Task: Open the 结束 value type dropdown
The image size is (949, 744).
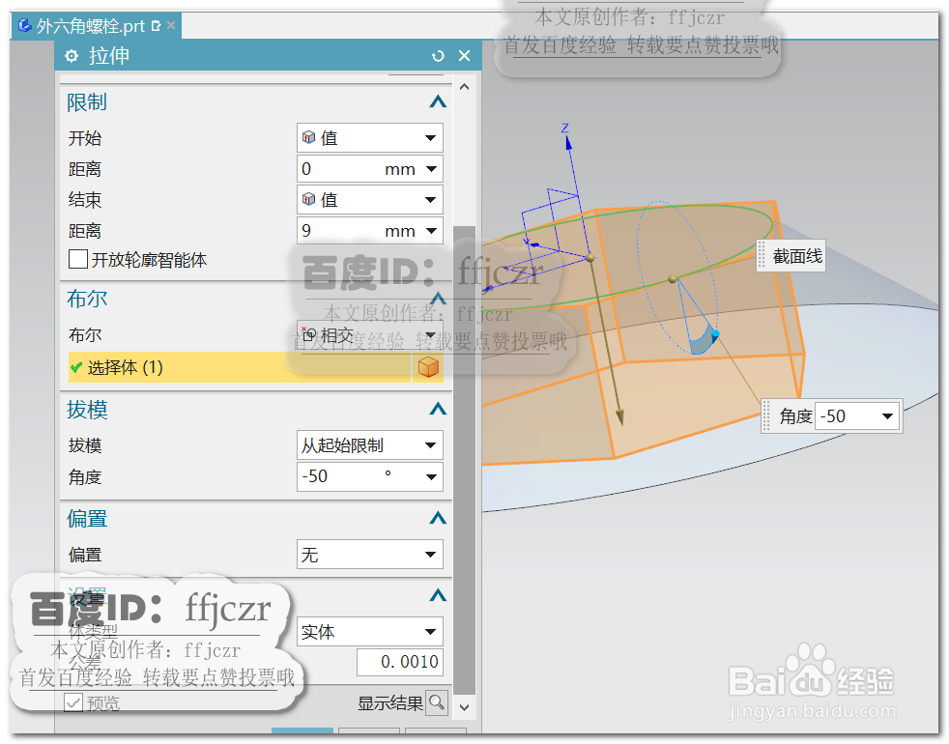Action: tap(370, 200)
